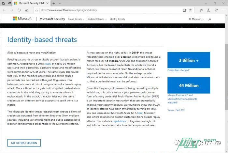Add page to favorites with star icon
Image resolution: width=228 pixels, height=153 pixels.
190,10
